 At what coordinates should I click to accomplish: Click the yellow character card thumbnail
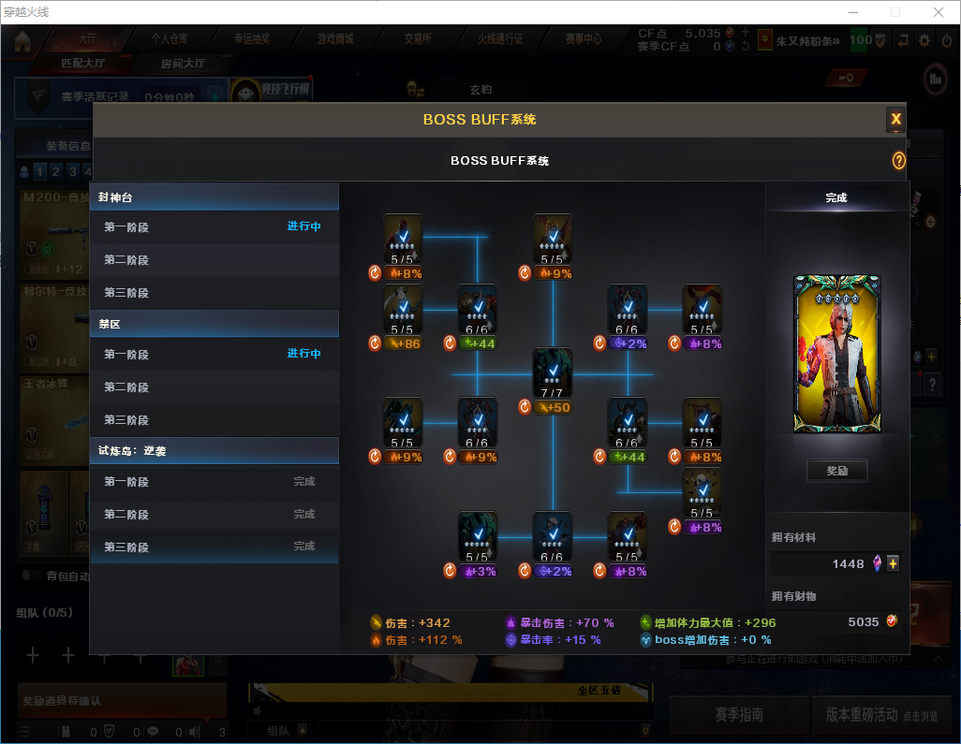click(x=836, y=354)
